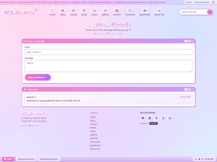
Task: Follow footer explore link music
Action: click(93, 131)
